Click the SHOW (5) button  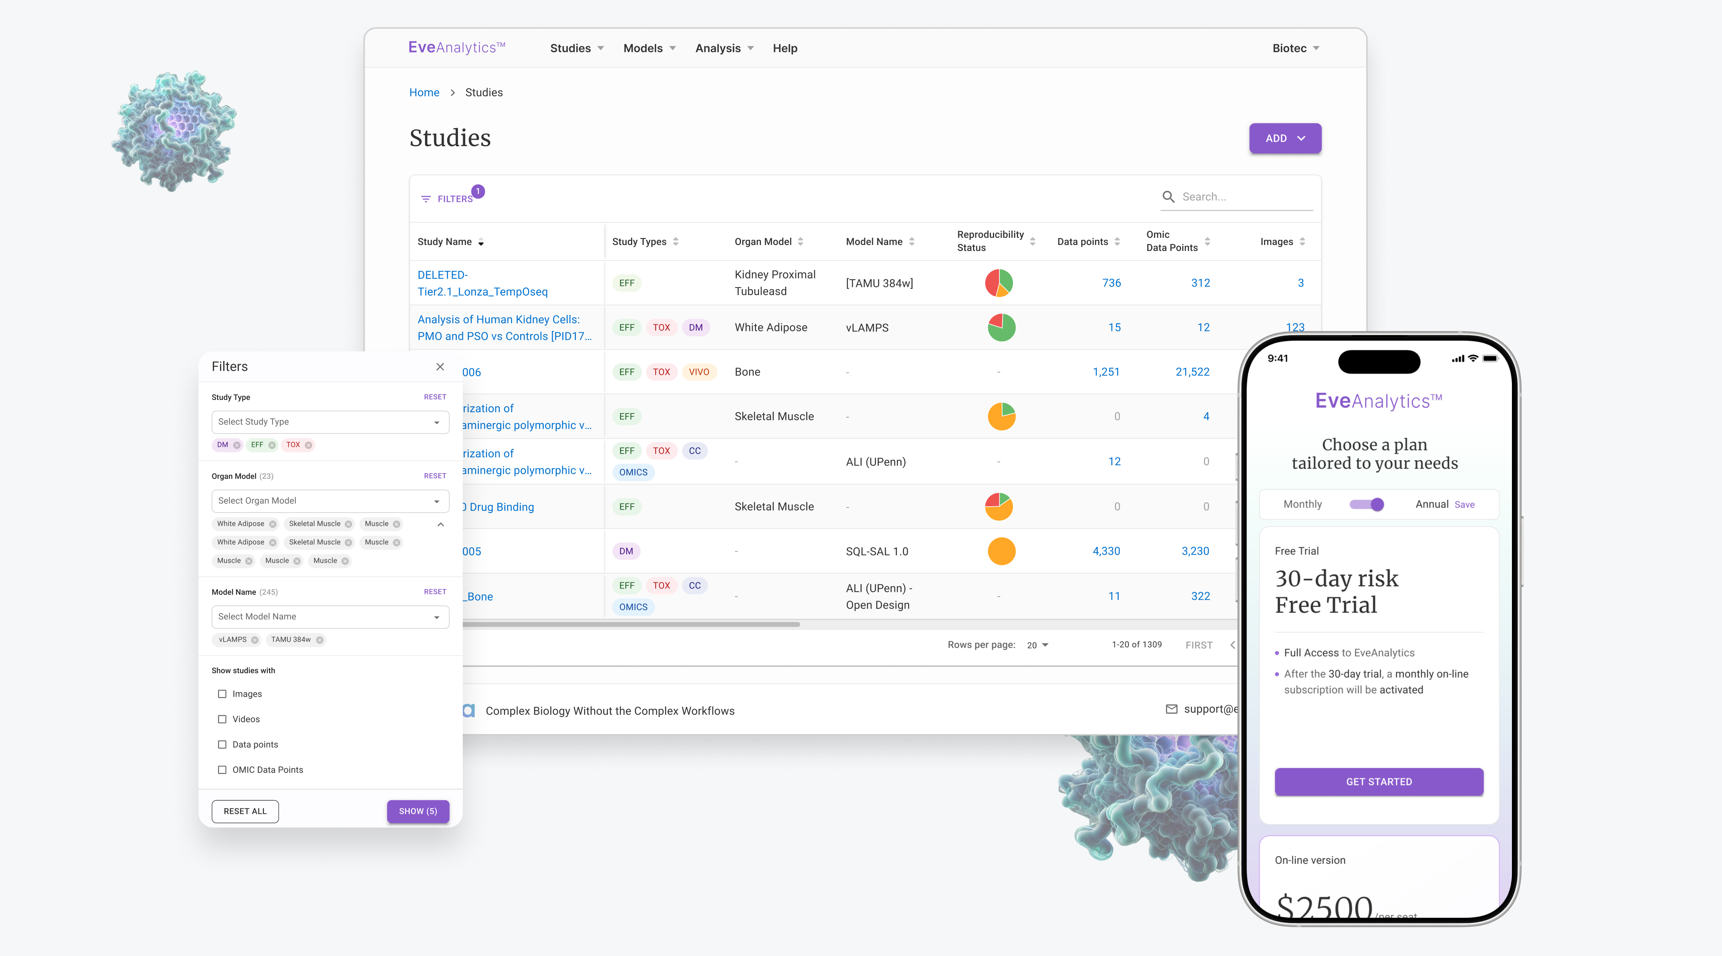pyautogui.click(x=418, y=811)
